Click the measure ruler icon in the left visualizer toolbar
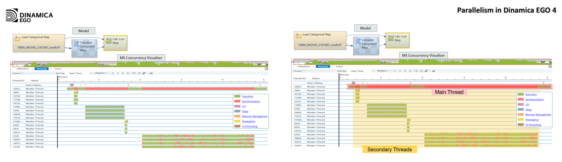Viewport: 562px width, 162px height. coord(151,73)
